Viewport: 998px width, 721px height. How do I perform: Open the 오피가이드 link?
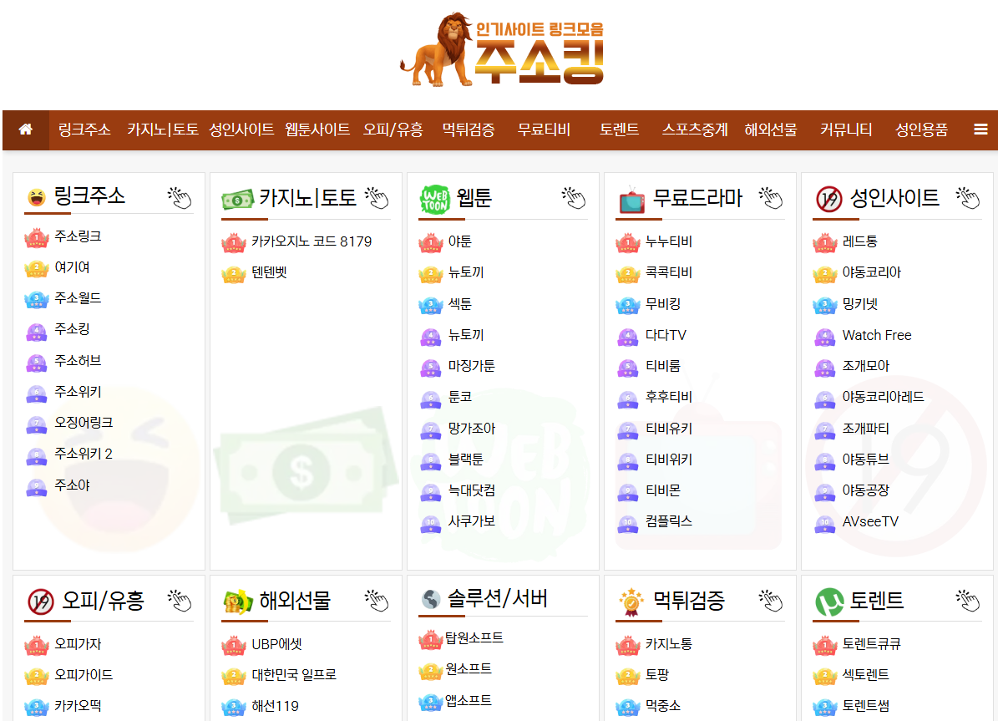84,674
